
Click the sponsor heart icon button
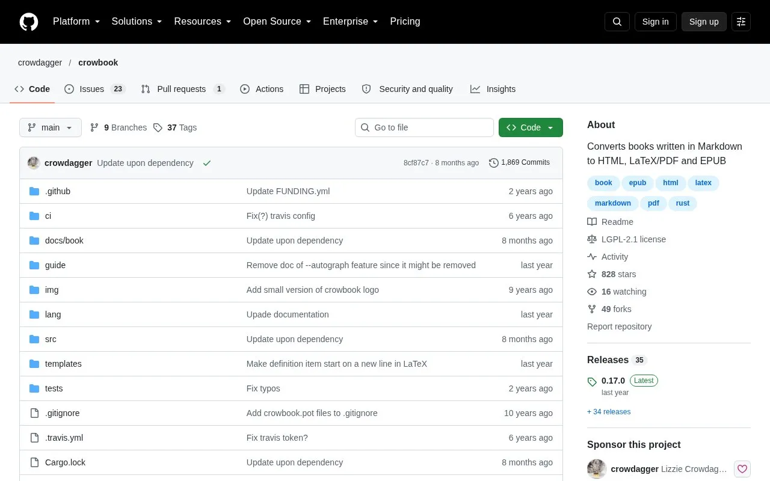742,469
